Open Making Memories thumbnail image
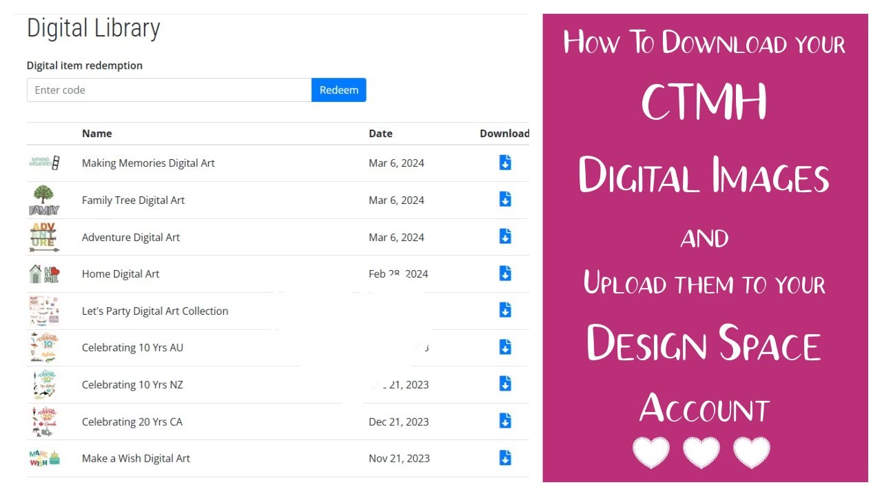The height and width of the screenshot is (496, 882). pyautogui.click(x=44, y=163)
